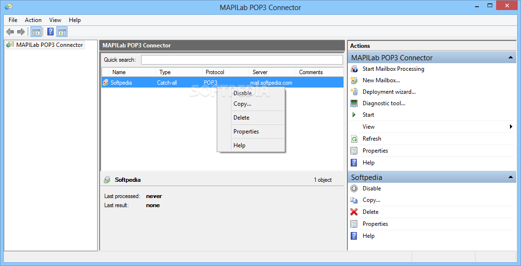Click Start Mailbox Processing action link

393,69
